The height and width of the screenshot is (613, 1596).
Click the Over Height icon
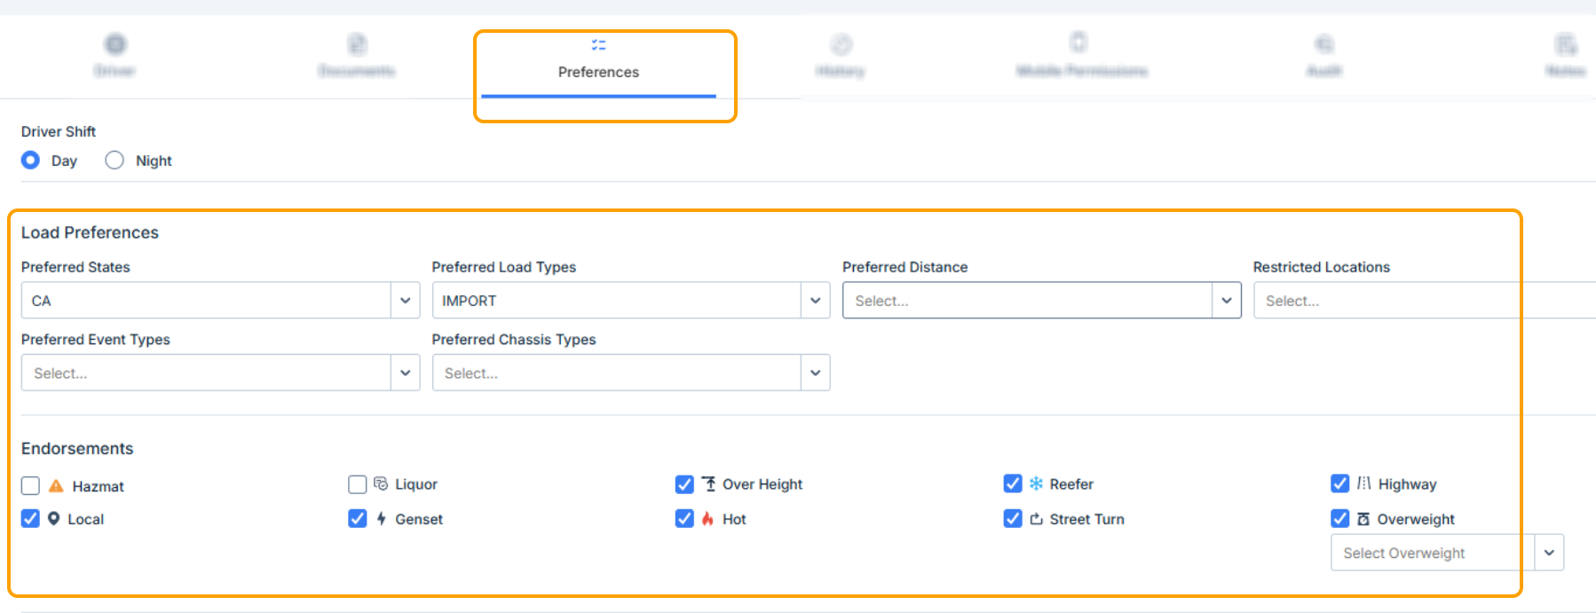(708, 483)
